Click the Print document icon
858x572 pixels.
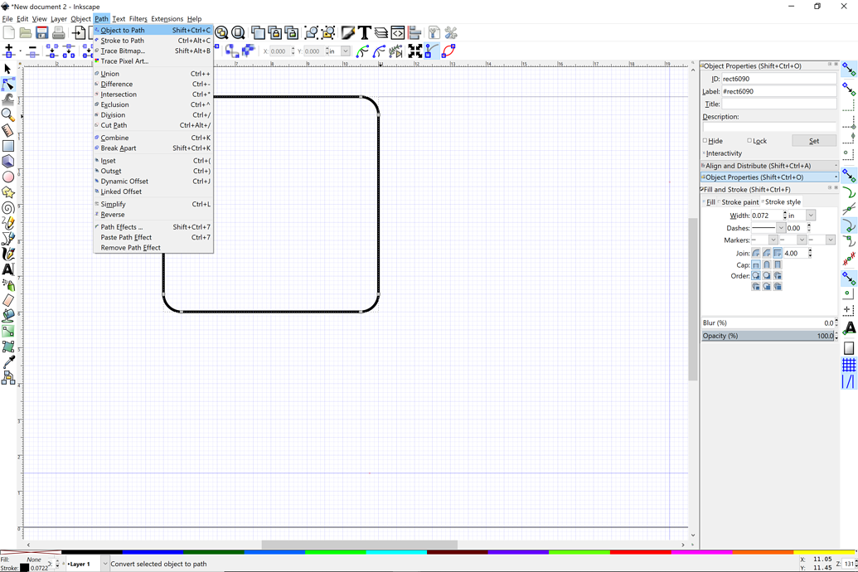(x=59, y=33)
